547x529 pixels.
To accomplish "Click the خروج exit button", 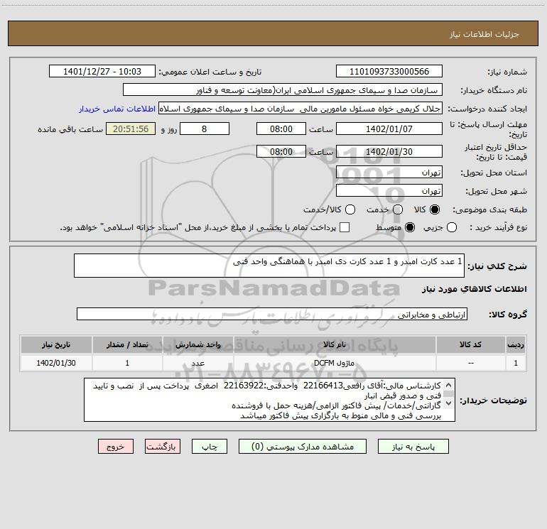I will click(116, 447).
